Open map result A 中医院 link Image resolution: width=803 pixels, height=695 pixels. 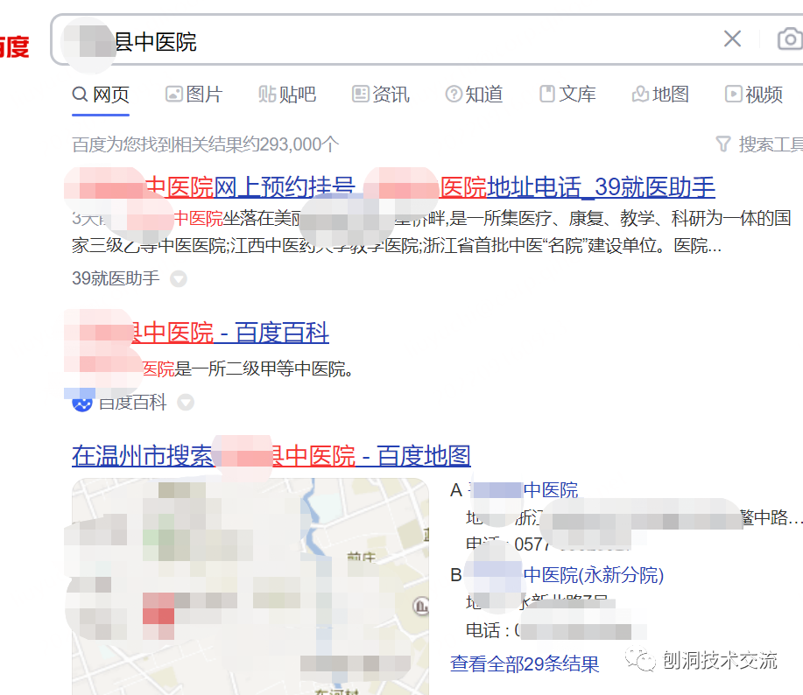[551, 490]
